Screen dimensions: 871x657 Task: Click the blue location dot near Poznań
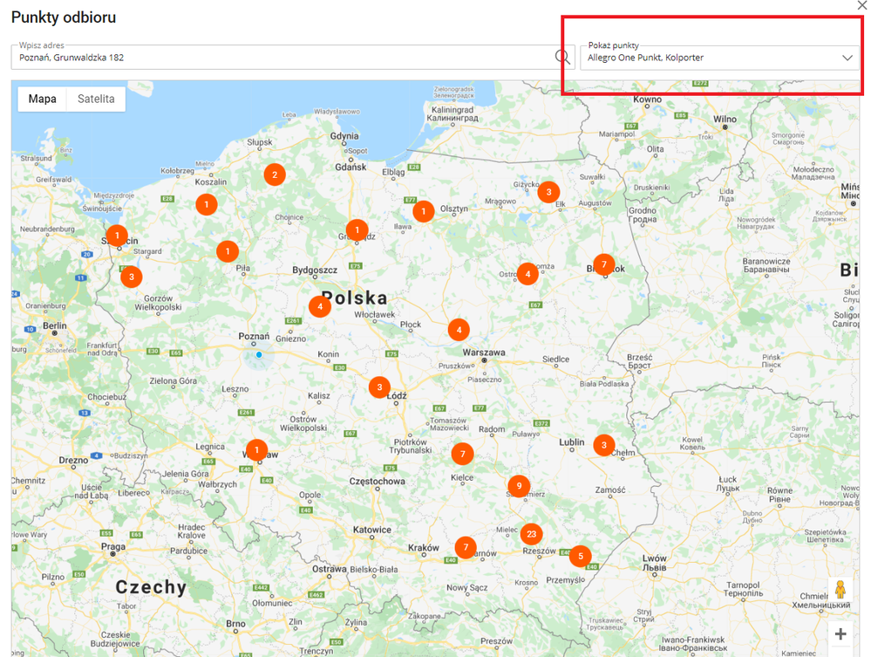[x=259, y=355]
